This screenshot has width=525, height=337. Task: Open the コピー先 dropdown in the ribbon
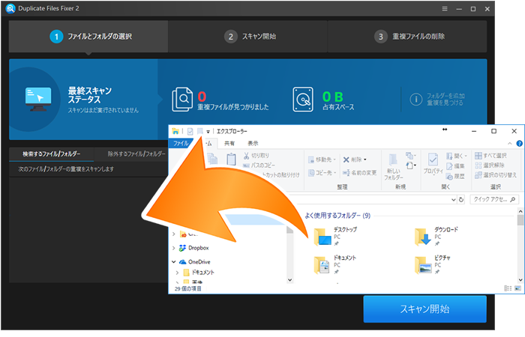click(x=322, y=172)
